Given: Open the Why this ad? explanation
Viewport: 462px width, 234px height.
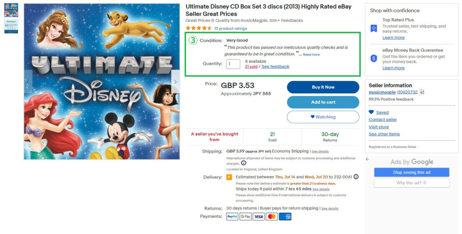Looking at the screenshot, I should click(411, 183).
